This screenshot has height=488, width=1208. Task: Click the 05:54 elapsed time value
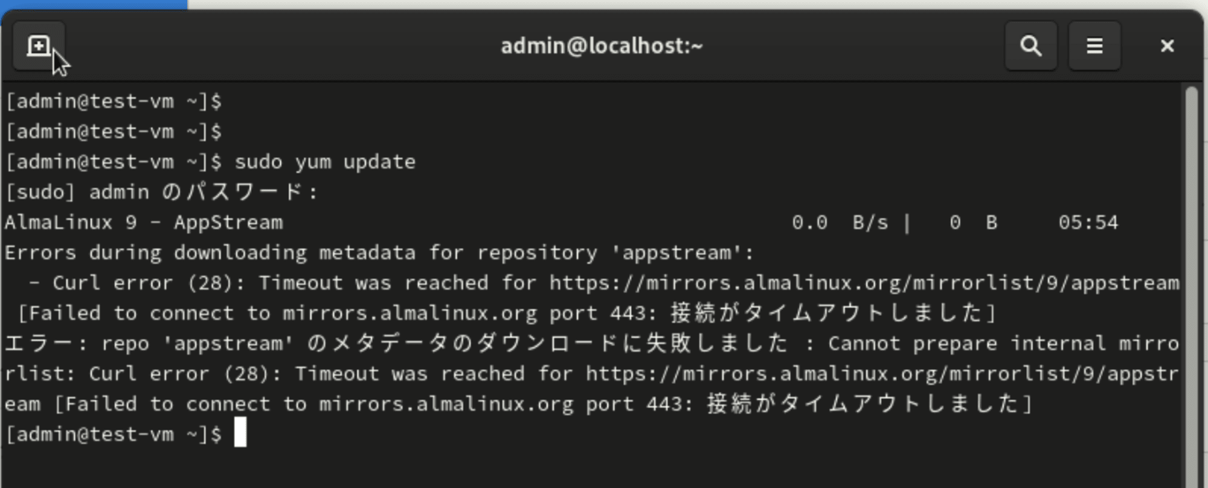click(x=1088, y=222)
